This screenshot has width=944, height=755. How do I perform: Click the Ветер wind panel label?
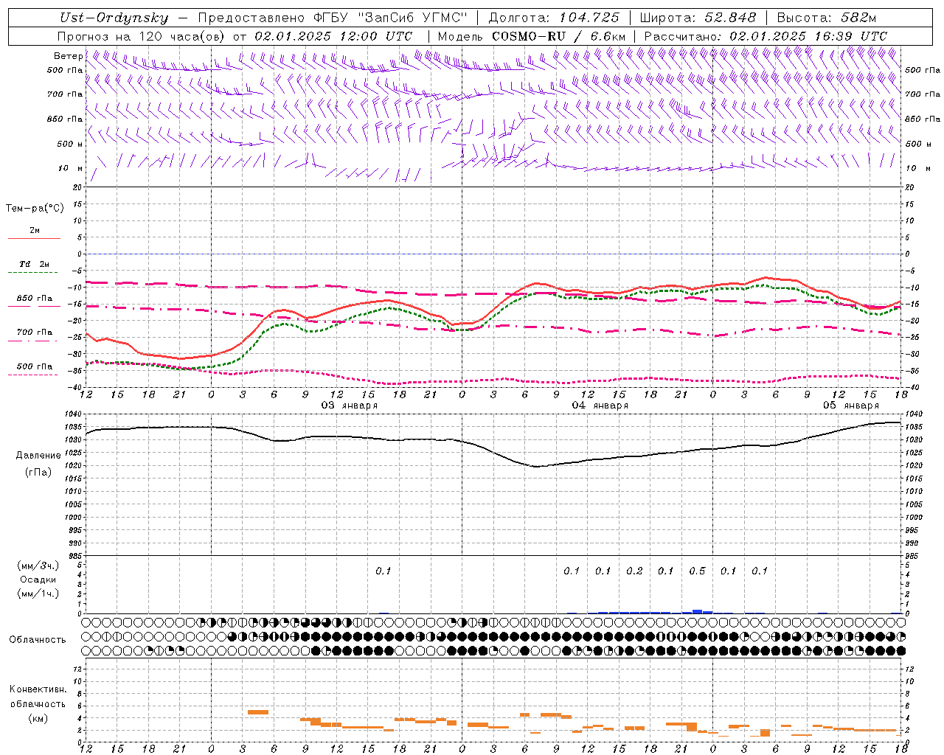pyautogui.click(x=68, y=56)
